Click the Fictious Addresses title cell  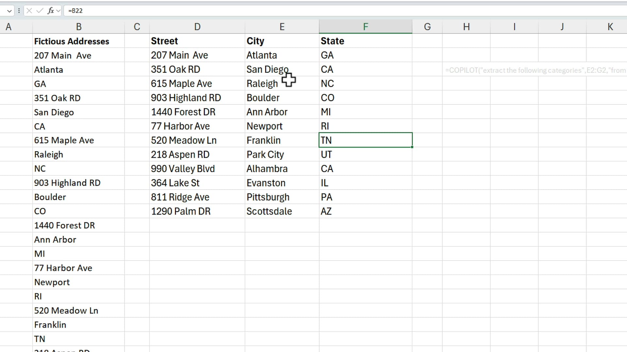78,41
